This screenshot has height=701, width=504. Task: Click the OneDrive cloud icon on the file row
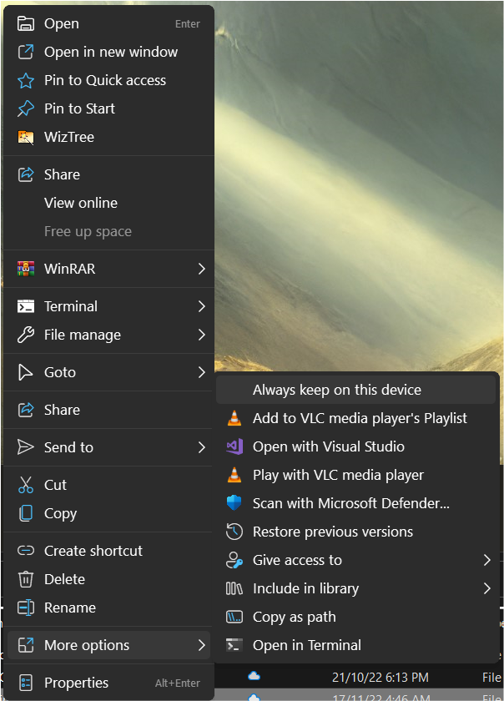point(254,677)
